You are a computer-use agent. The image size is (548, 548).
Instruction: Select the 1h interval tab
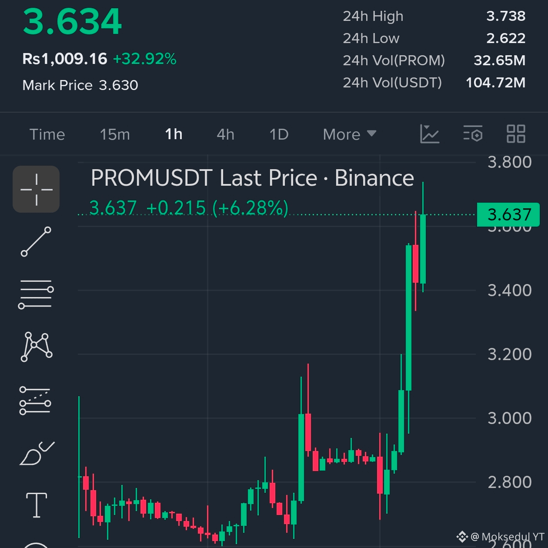coord(174,134)
